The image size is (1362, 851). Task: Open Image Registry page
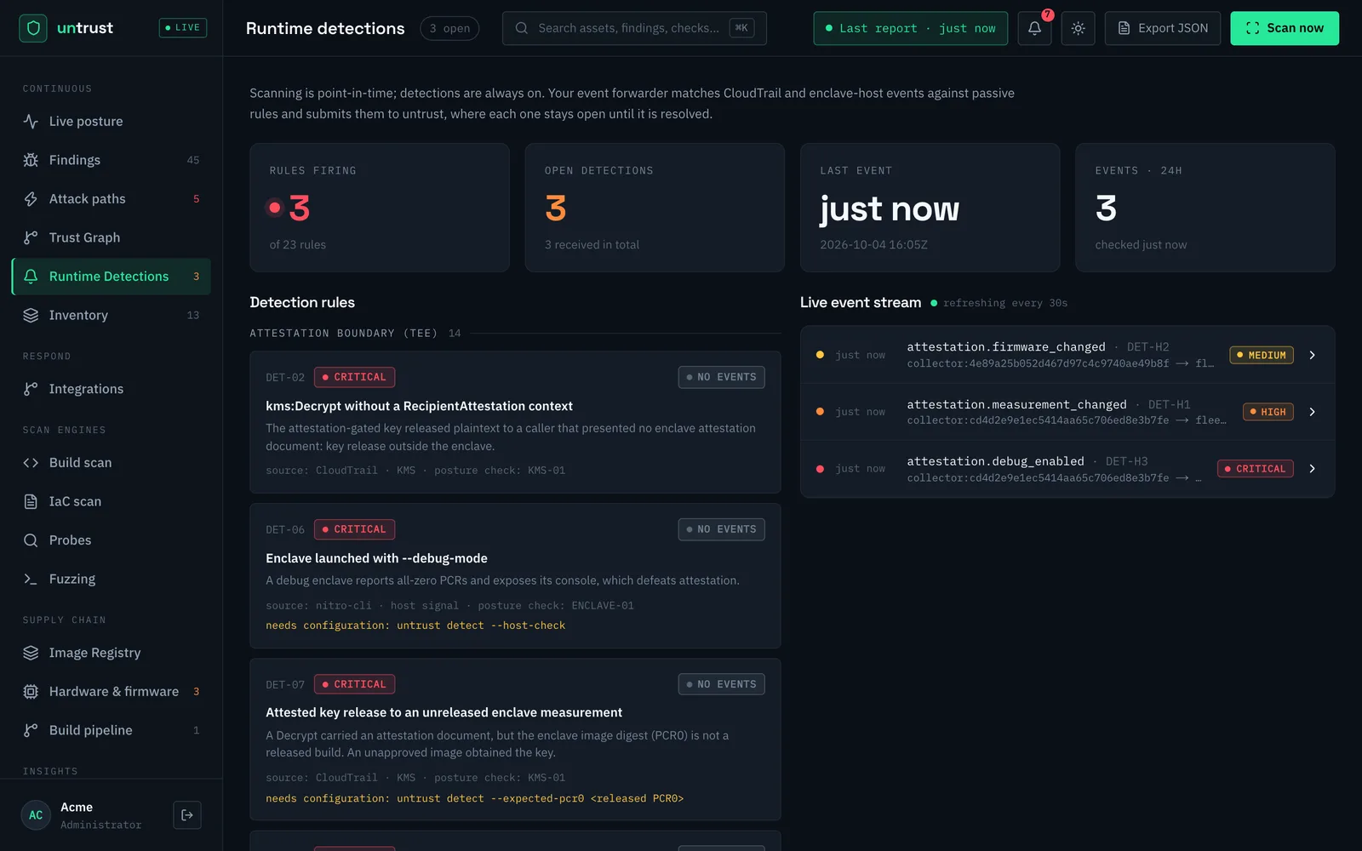click(x=112, y=653)
